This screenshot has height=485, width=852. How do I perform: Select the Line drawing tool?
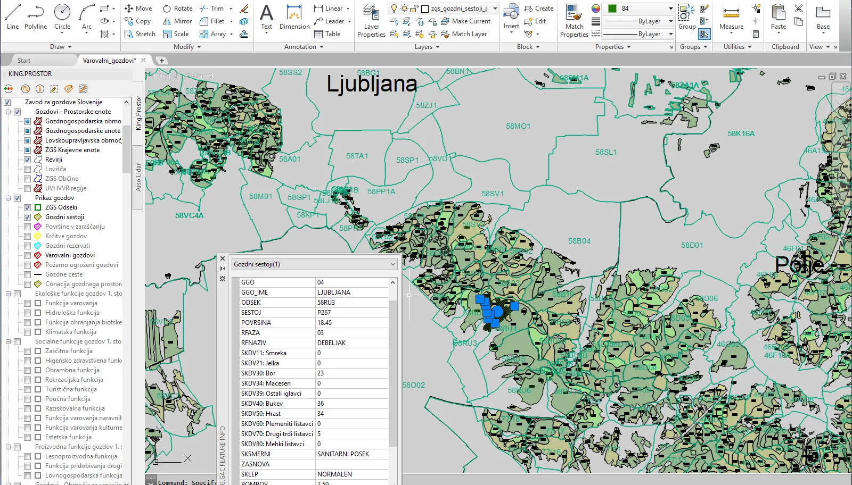click(13, 17)
